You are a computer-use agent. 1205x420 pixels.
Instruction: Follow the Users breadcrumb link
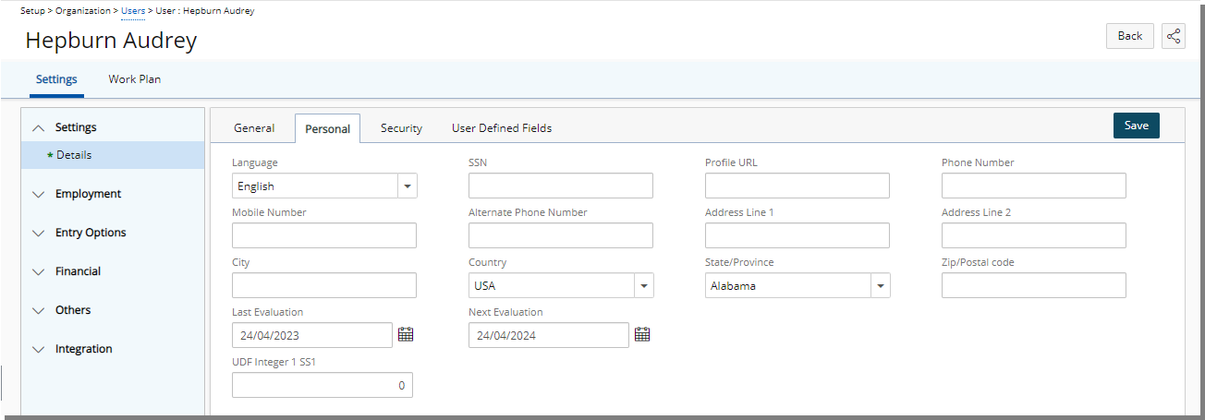click(133, 11)
